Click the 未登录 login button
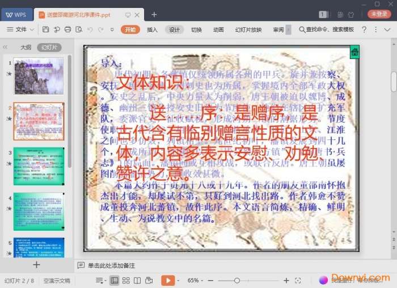Screen dimensions: 397x288 point(379,14)
